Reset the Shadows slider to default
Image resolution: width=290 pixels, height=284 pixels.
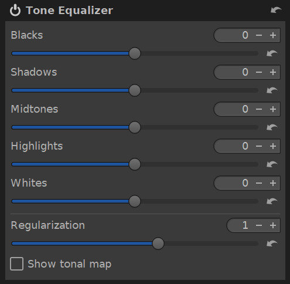272,90
